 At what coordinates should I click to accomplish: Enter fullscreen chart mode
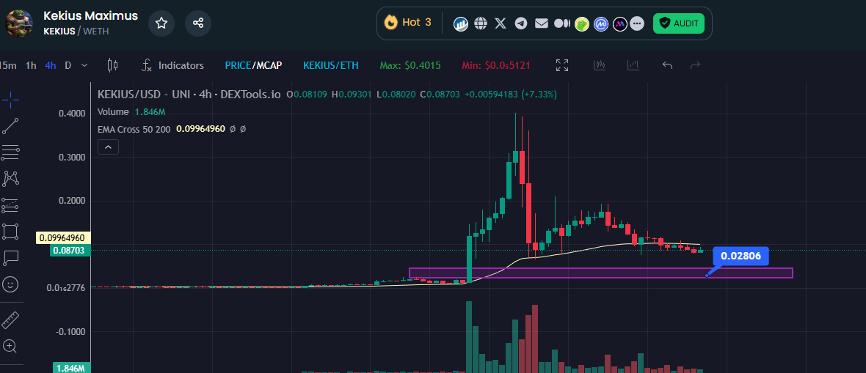tap(562, 65)
